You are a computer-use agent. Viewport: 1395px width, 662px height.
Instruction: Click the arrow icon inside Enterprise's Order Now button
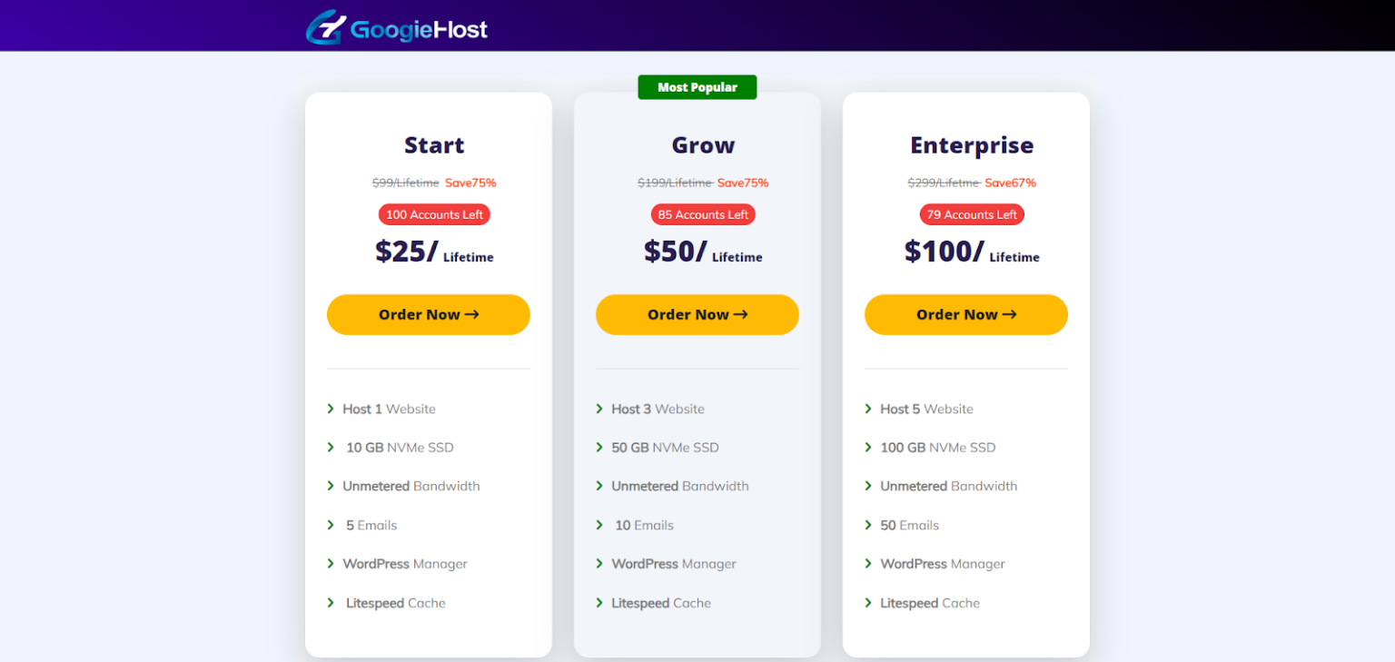coord(1011,314)
